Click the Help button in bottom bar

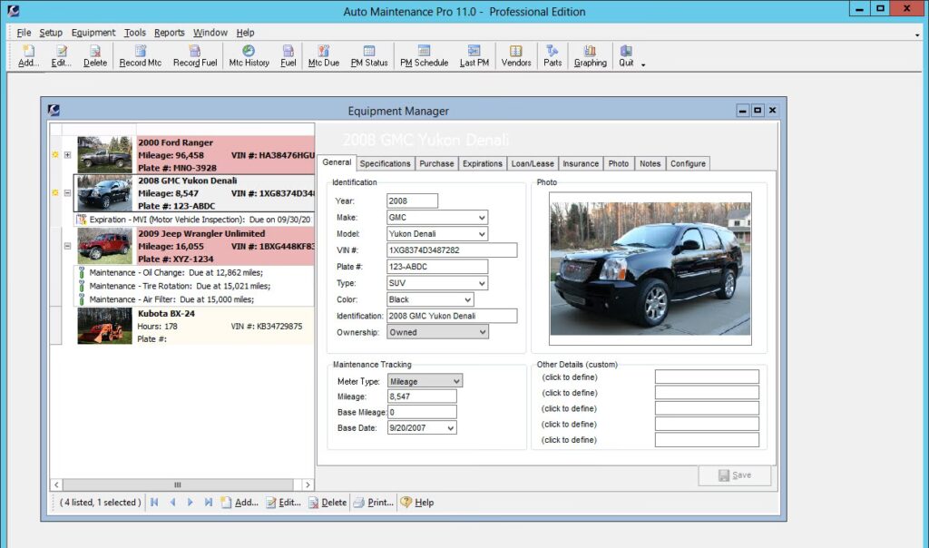[x=416, y=502]
